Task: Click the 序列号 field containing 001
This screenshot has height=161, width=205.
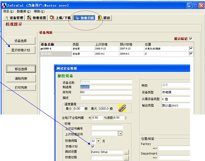Action: (x=106, y=92)
